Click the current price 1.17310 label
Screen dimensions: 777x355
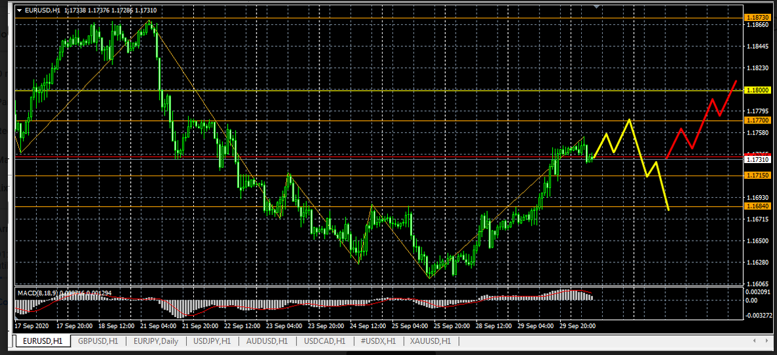coord(753,159)
